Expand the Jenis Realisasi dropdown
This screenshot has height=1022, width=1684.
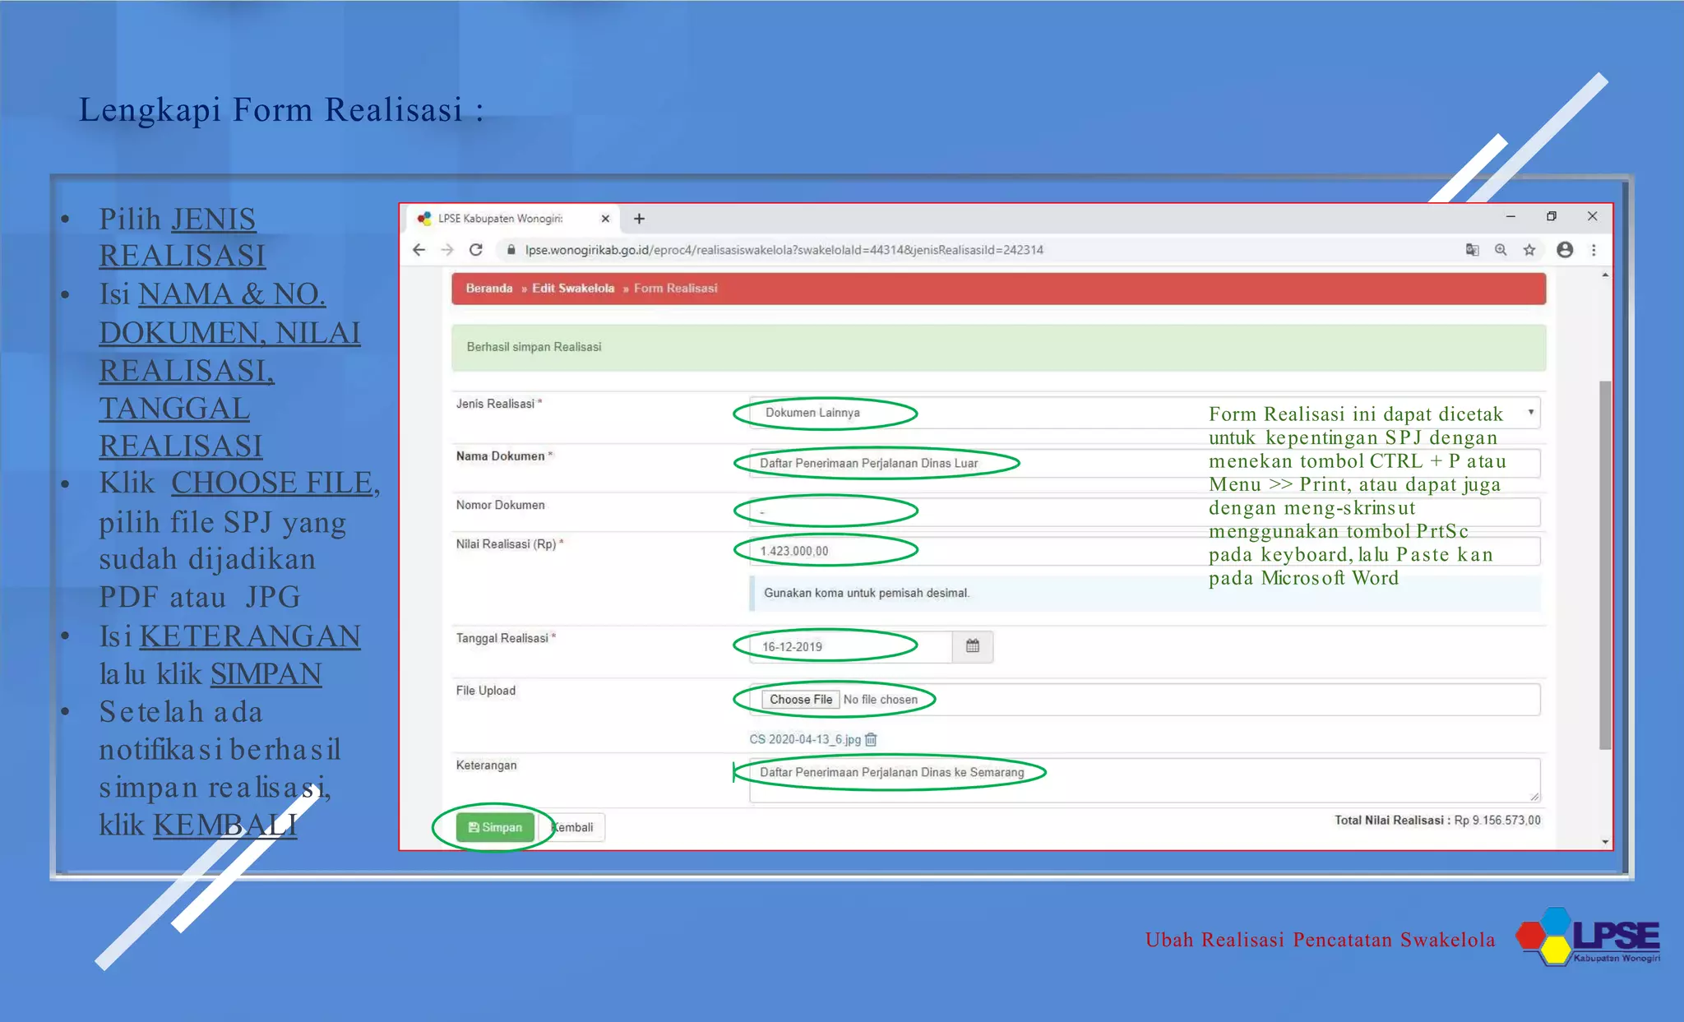coord(1530,412)
